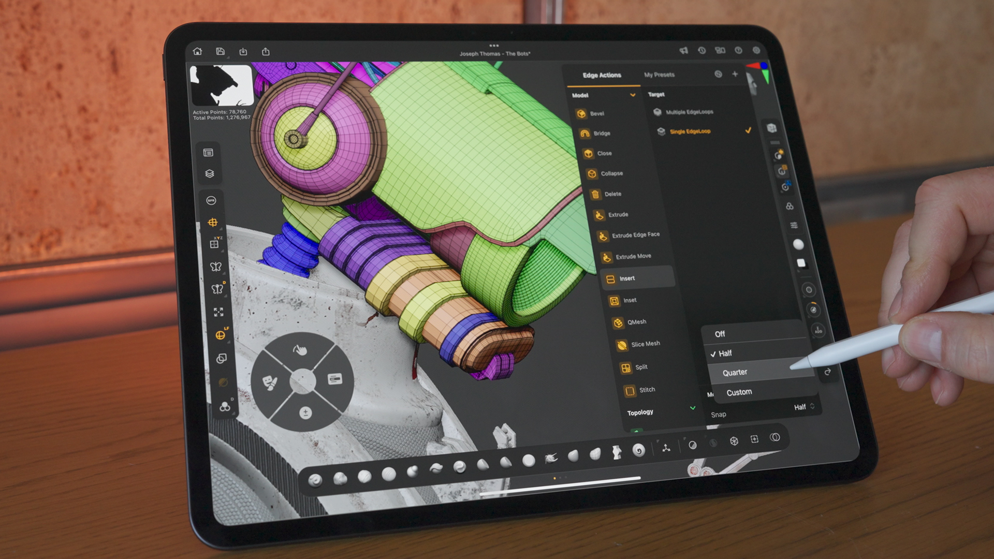
Task: Select Quarter from the snap popup menu
Action: [735, 372]
